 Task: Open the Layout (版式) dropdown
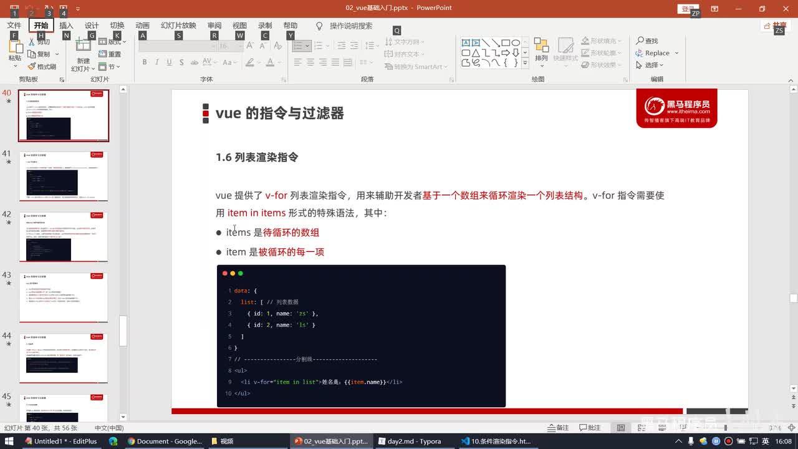[113, 42]
